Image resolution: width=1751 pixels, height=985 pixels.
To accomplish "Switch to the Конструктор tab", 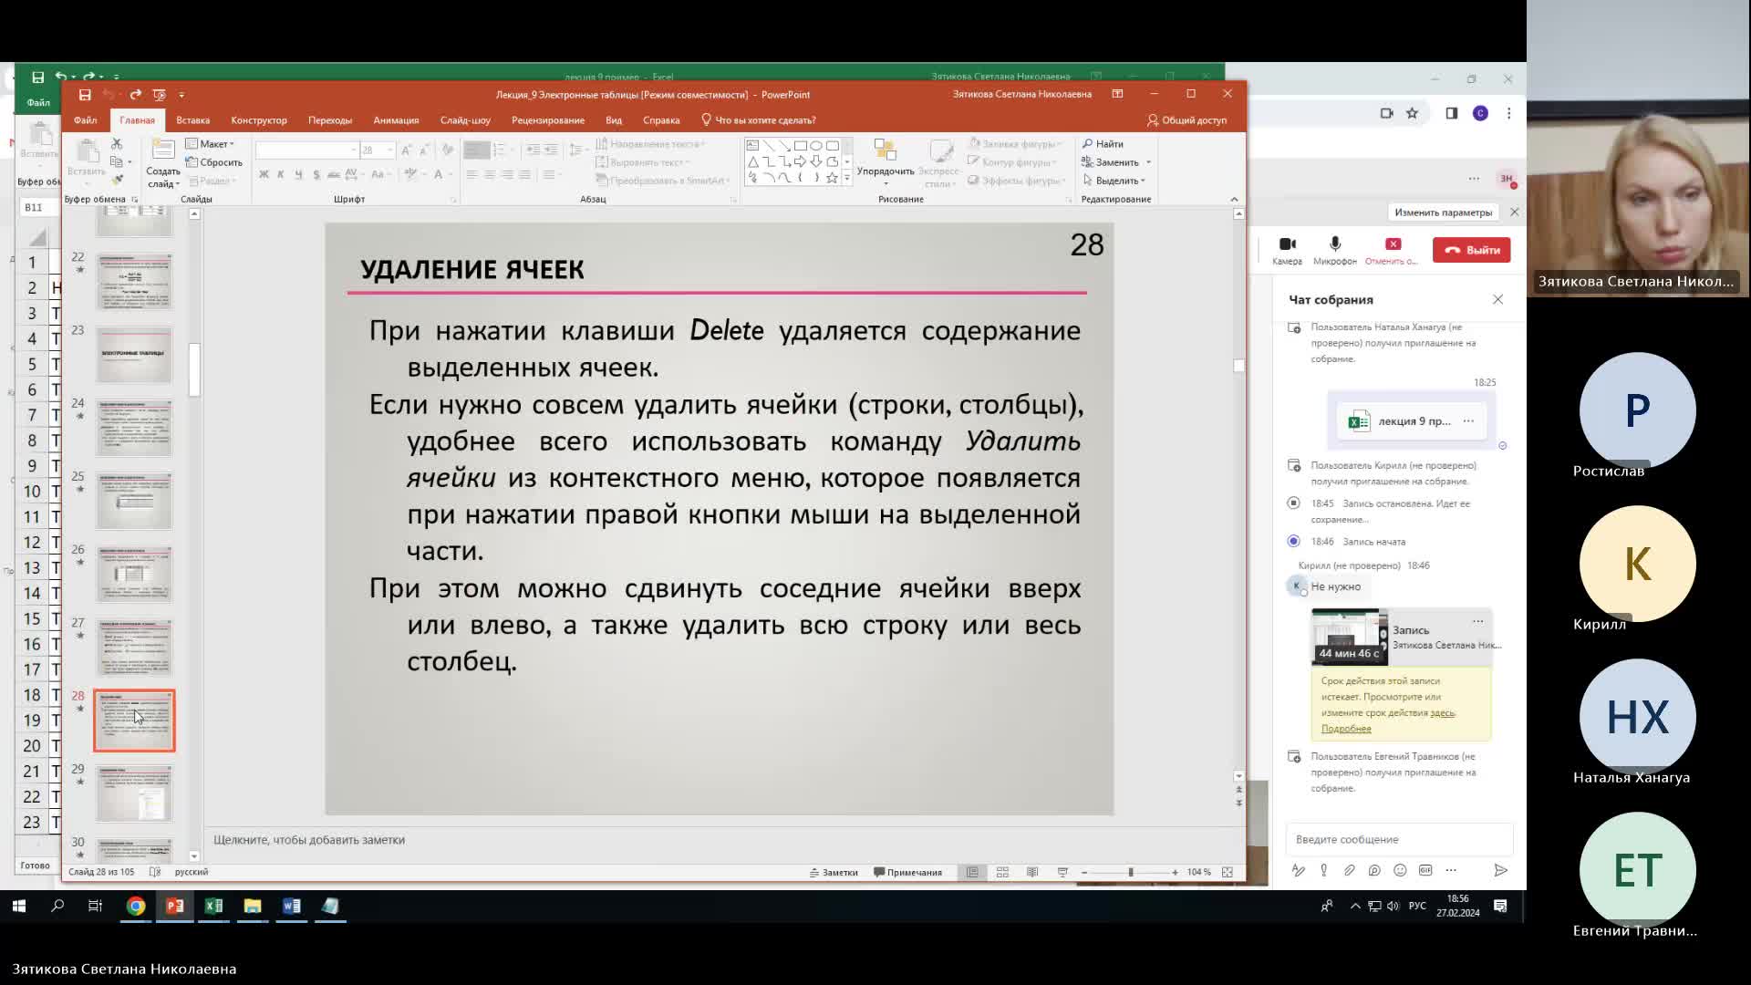I will (259, 120).
